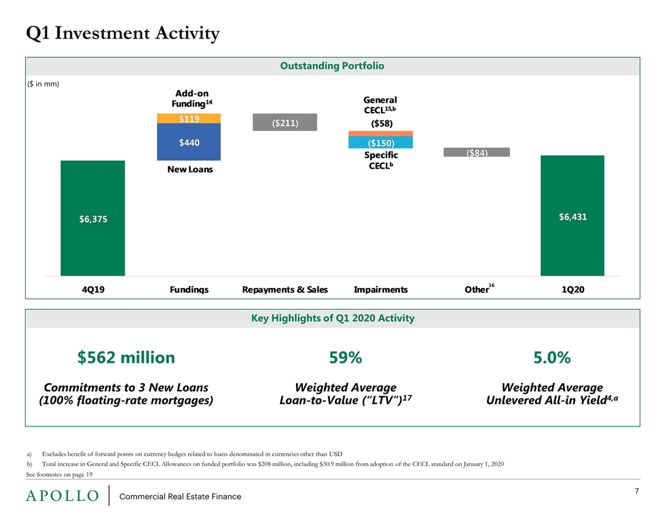Click the green 1Q20 bar labeled $6,431
This screenshot has height=514, width=665.
pyautogui.click(x=572, y=215)
